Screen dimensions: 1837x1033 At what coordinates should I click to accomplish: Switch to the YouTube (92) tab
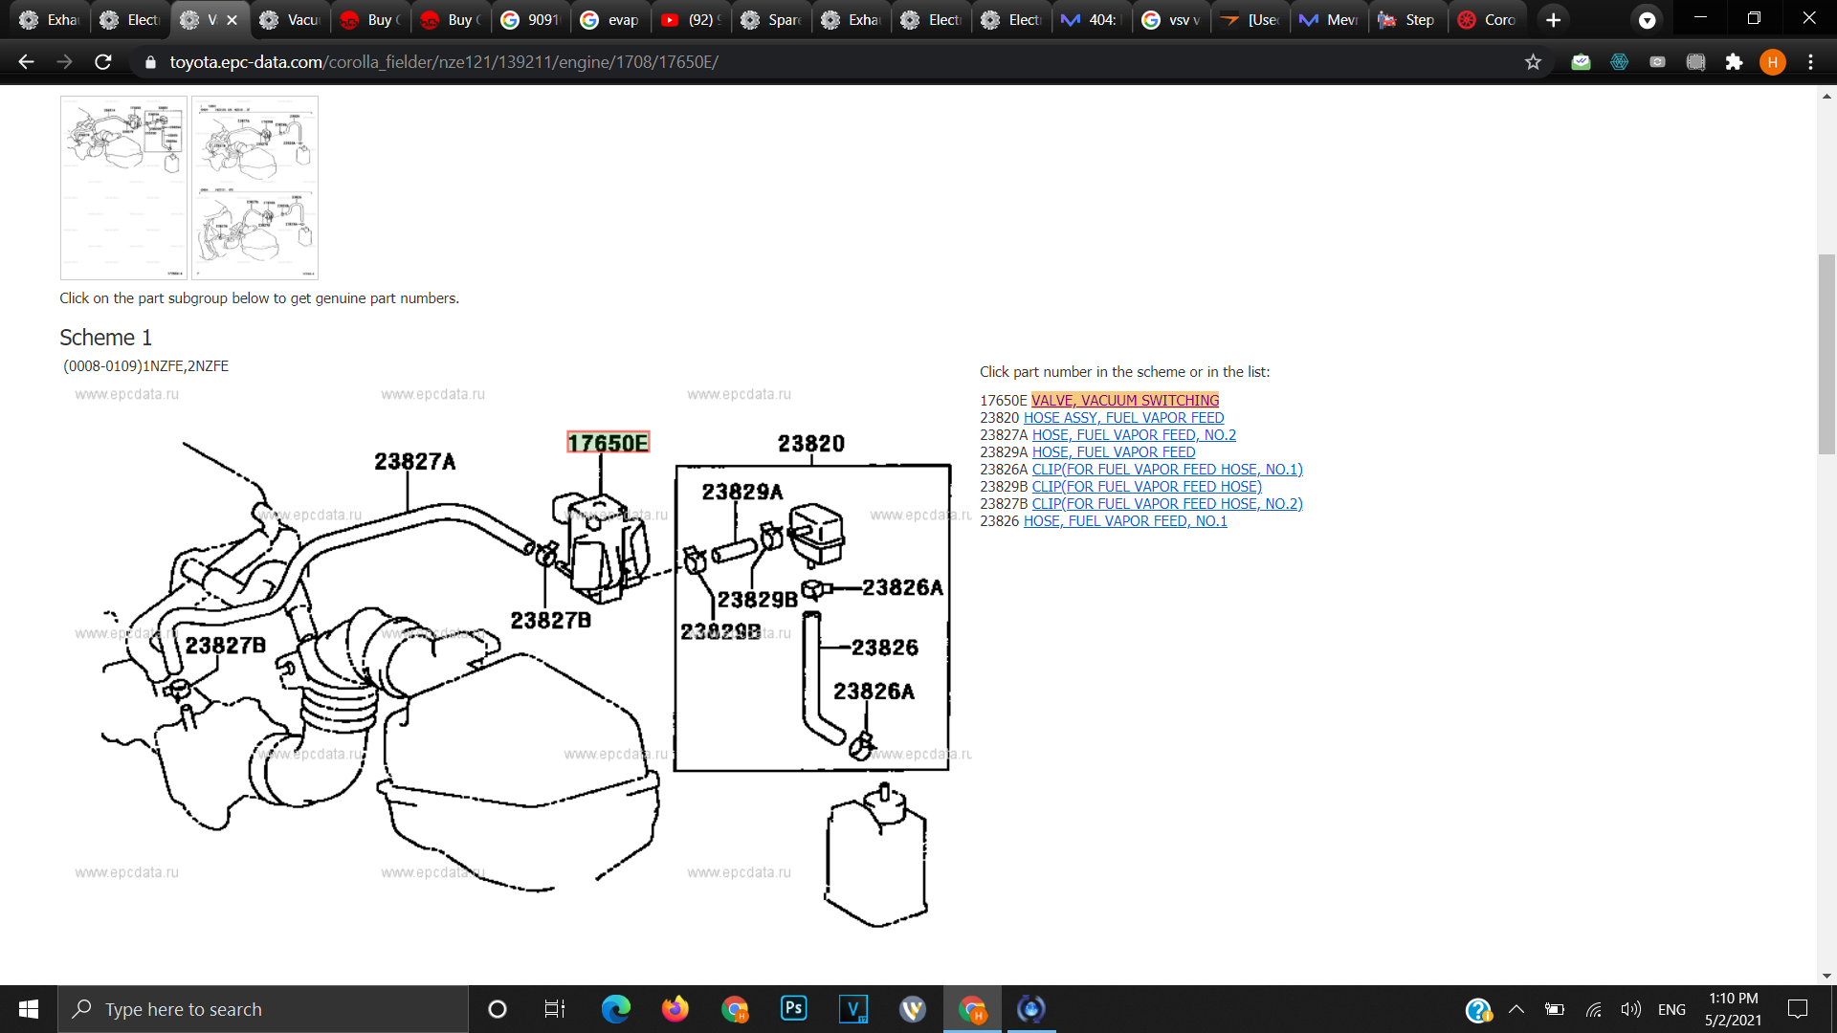(x=691, y=19)
